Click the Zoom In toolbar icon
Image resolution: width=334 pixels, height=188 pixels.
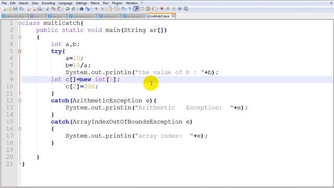[x=97, y=9]
